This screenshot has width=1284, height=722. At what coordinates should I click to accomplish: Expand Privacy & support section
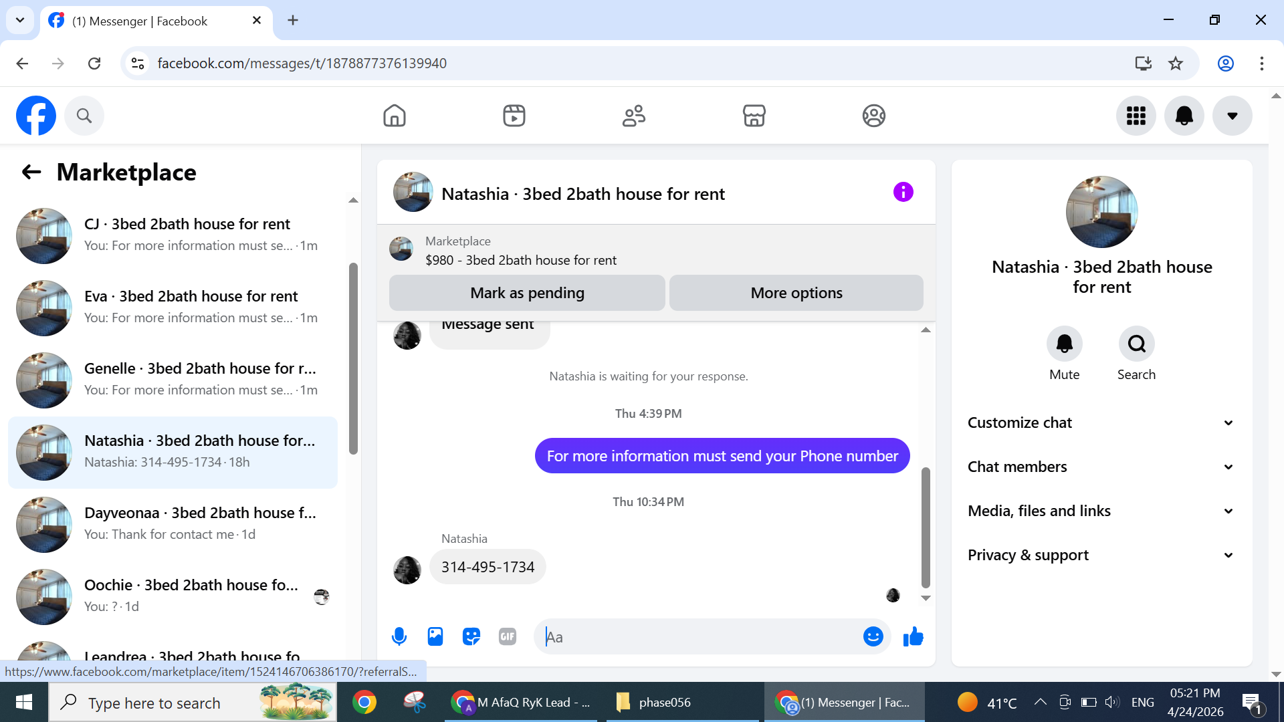click(x=1101, y=555)
